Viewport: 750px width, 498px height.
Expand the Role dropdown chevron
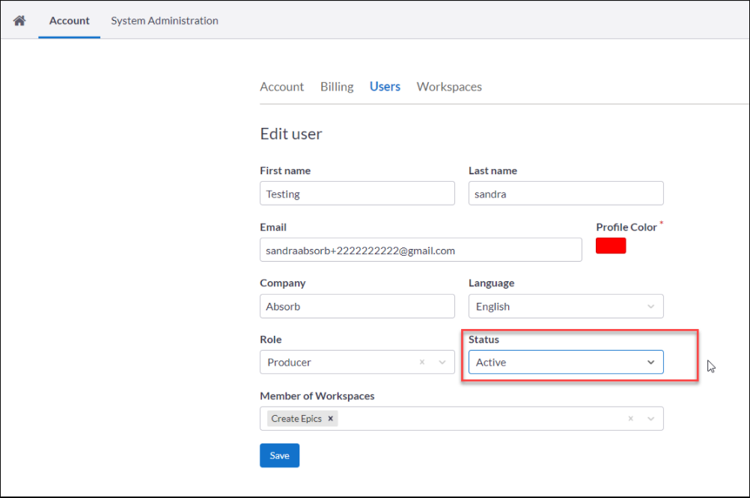click(442, 362)
